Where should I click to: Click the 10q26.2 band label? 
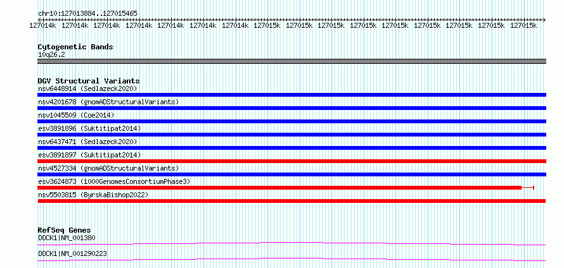[51, 55]
